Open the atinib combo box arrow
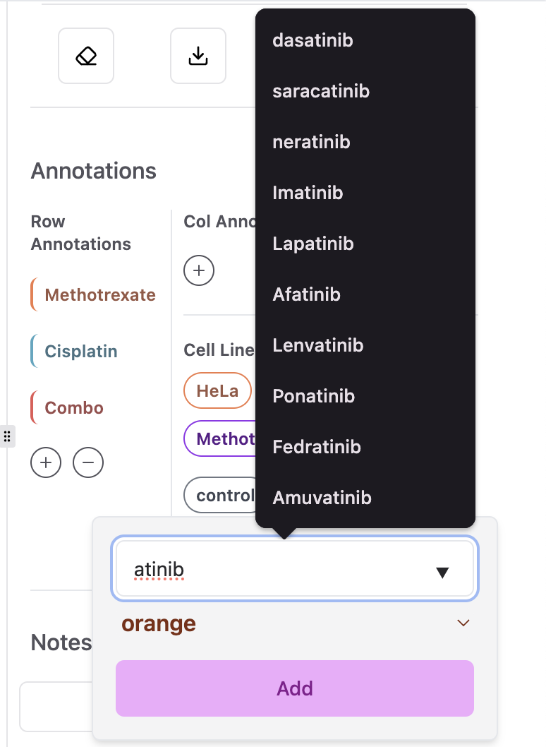 pos(442,573)
